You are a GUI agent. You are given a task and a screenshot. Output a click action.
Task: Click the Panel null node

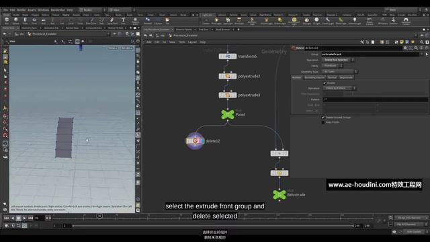tap(228, 114)
